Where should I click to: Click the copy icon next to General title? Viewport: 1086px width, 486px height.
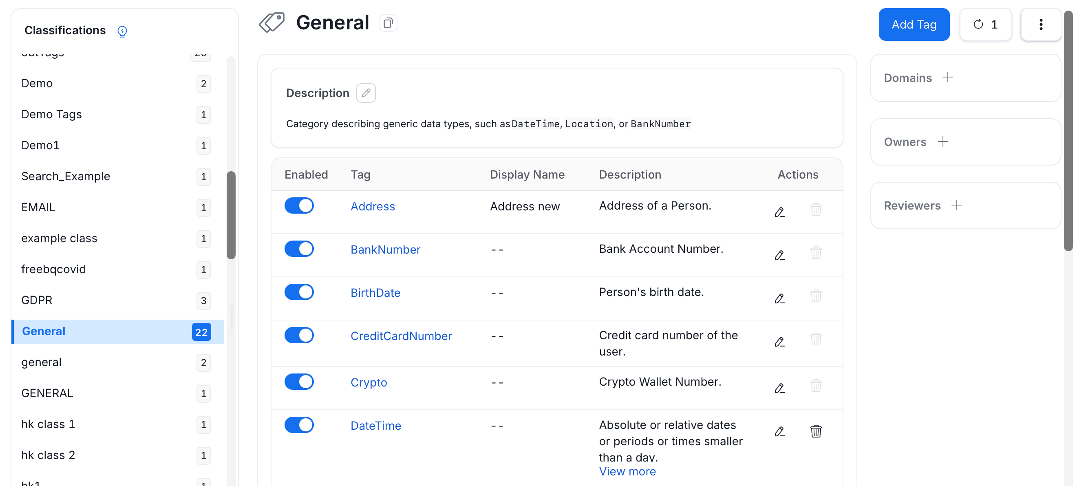[388, 23]
